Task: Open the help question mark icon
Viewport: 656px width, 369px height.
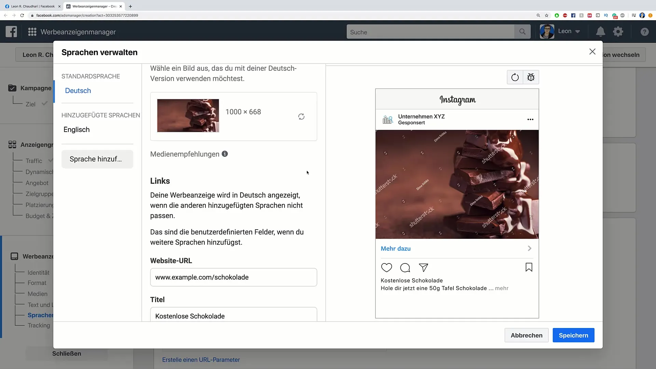Action: coord(644,32)
